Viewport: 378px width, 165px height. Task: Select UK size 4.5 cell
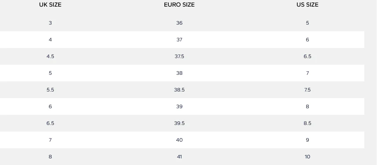[50, 56]
